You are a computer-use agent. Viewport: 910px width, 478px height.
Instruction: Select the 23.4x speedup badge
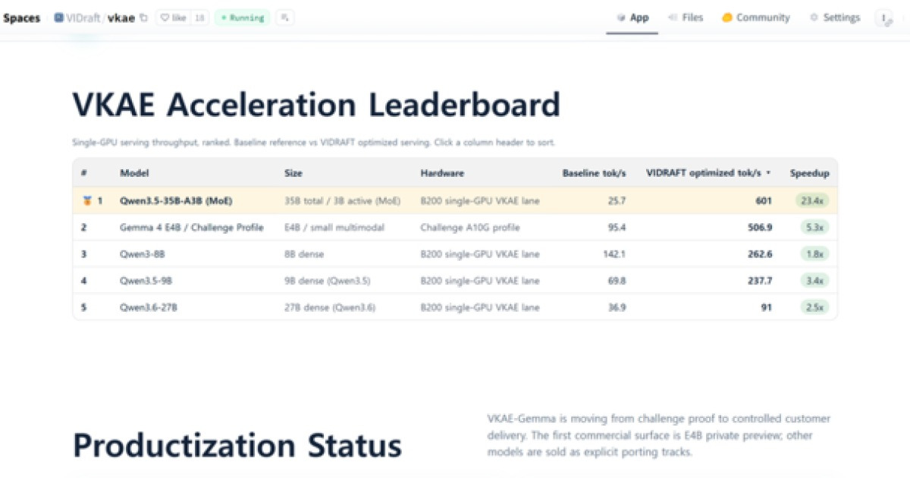813,201
